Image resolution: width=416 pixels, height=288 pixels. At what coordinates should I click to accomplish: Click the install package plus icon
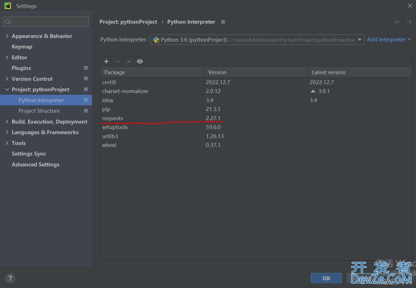click(x=106, y=62)
